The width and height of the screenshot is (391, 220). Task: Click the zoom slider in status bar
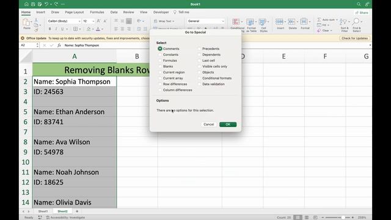(x=337, y=218)
